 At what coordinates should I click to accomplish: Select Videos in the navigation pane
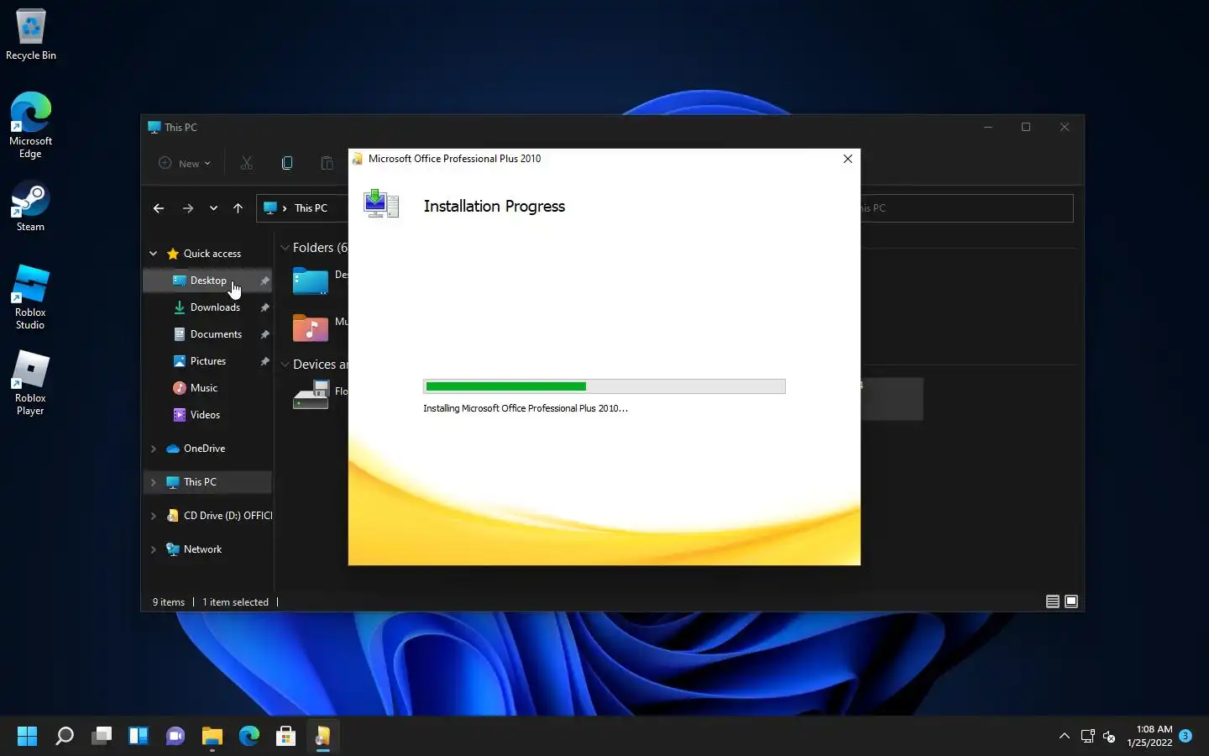coord(207,415)
